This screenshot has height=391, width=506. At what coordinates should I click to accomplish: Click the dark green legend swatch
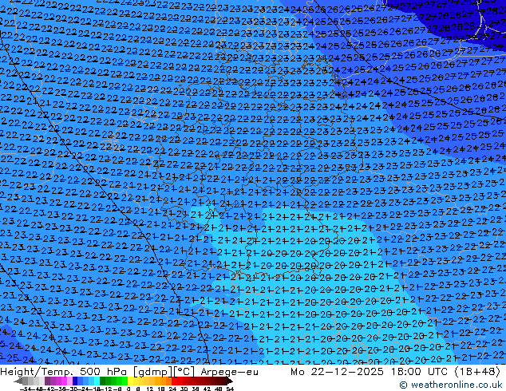[x=102, y=381]
